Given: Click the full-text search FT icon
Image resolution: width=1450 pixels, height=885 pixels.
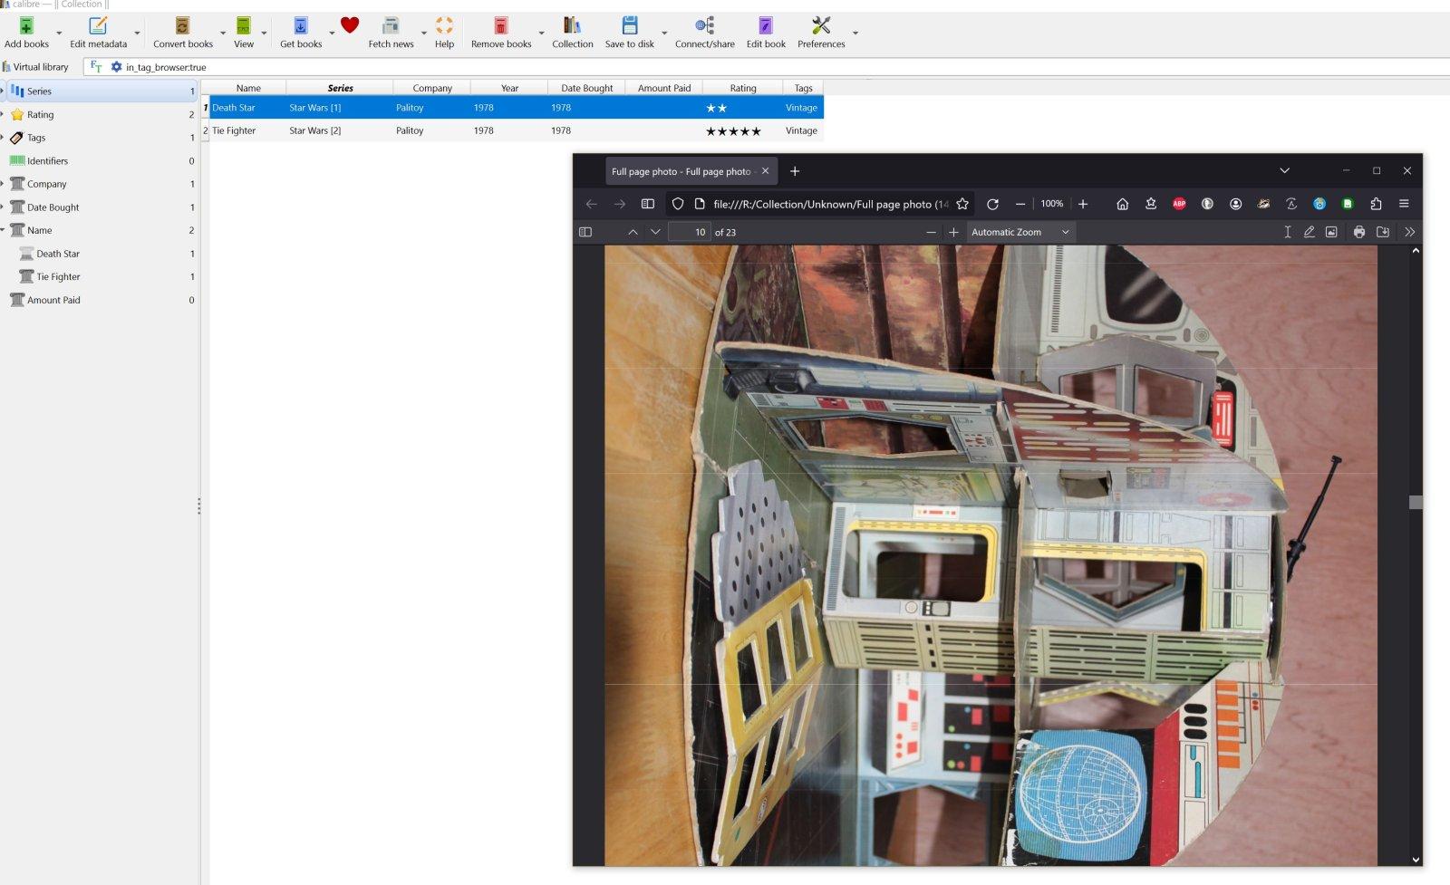Looking at the screenshot, I should [96, 66].
